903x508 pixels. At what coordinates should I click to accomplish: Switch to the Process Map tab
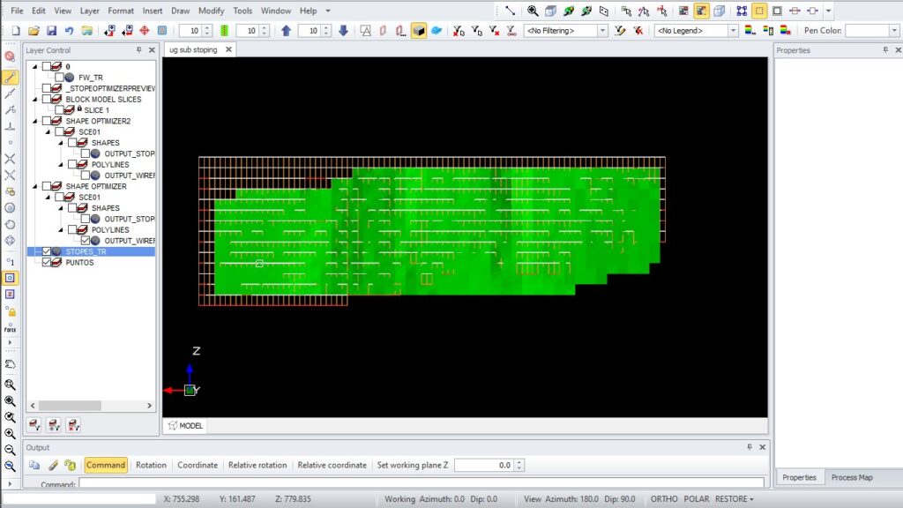tap(851, 477)
